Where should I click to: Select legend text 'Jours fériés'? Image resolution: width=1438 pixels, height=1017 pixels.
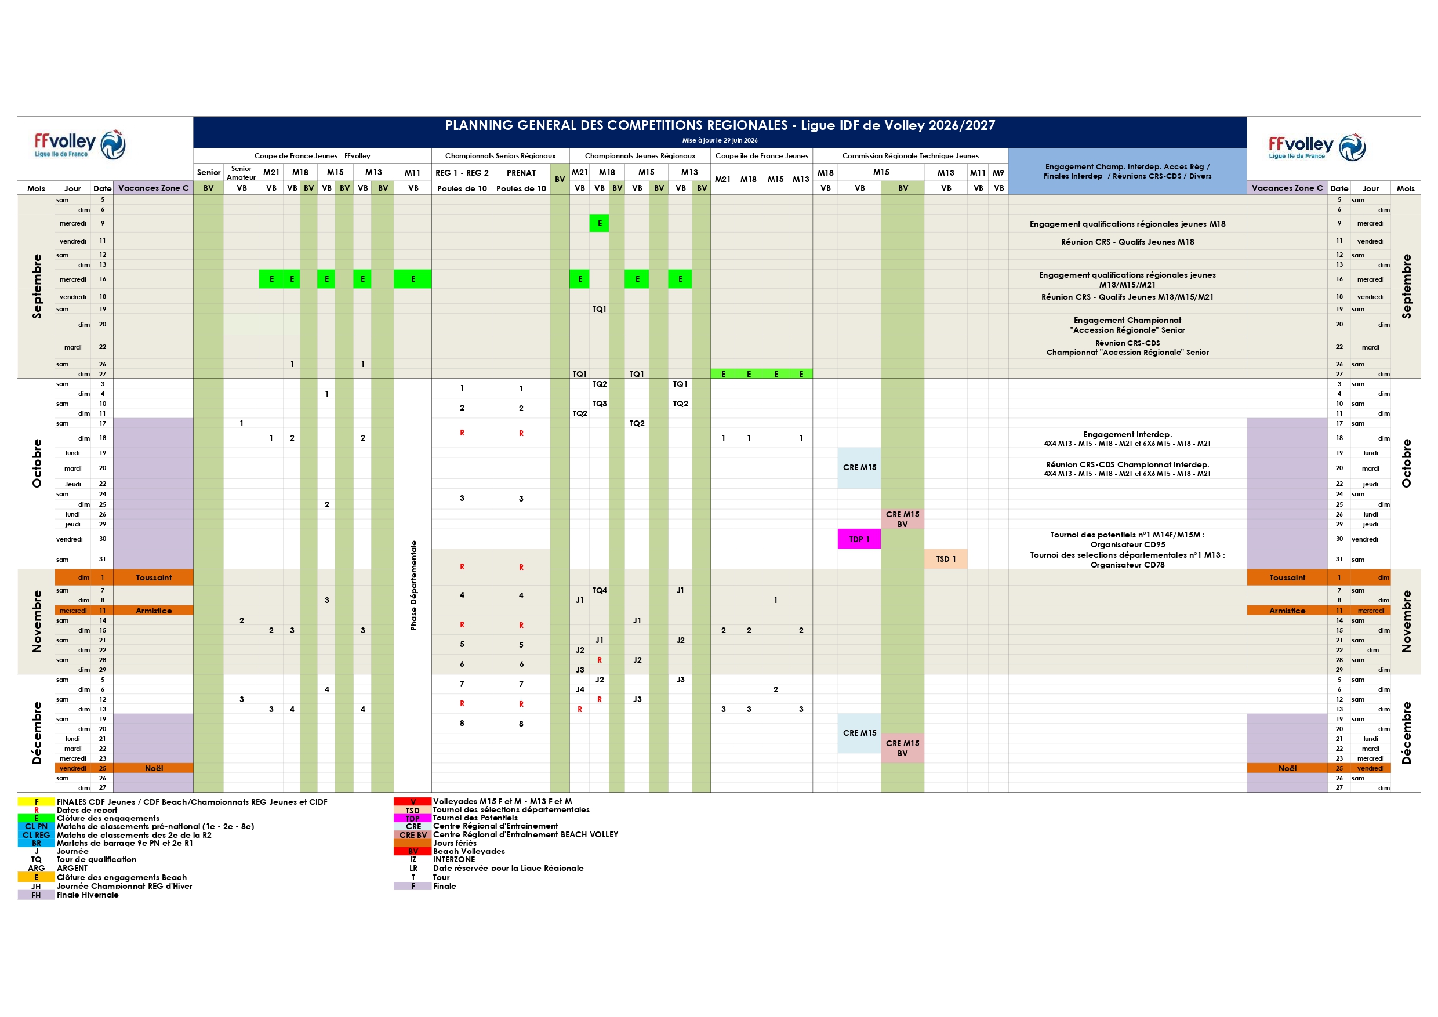[x=455, y=843]
